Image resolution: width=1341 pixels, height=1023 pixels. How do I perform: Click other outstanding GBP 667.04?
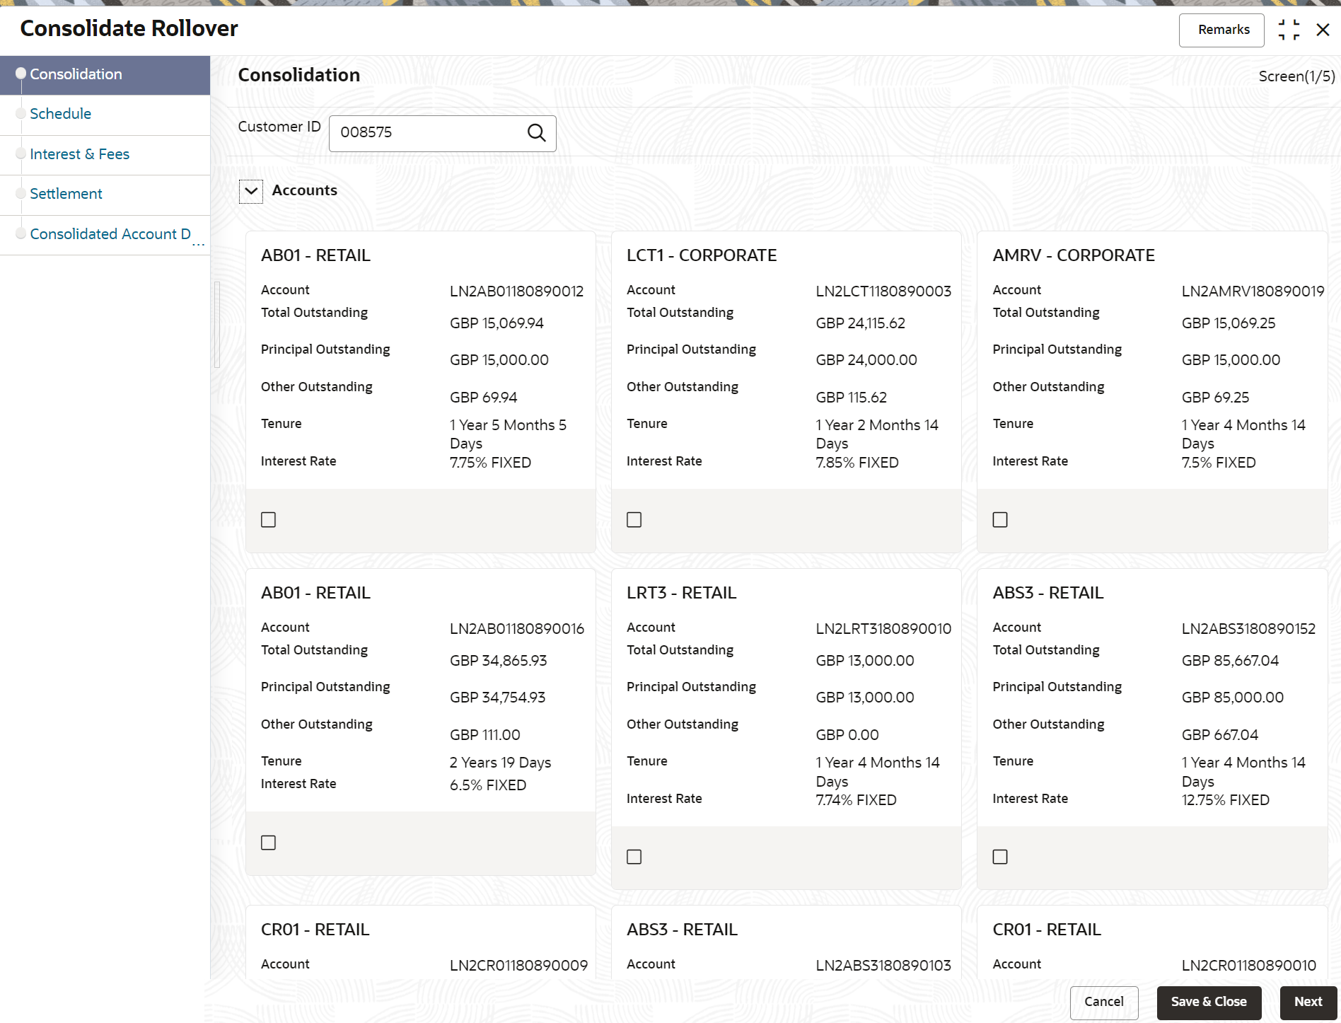[1219, 735]
